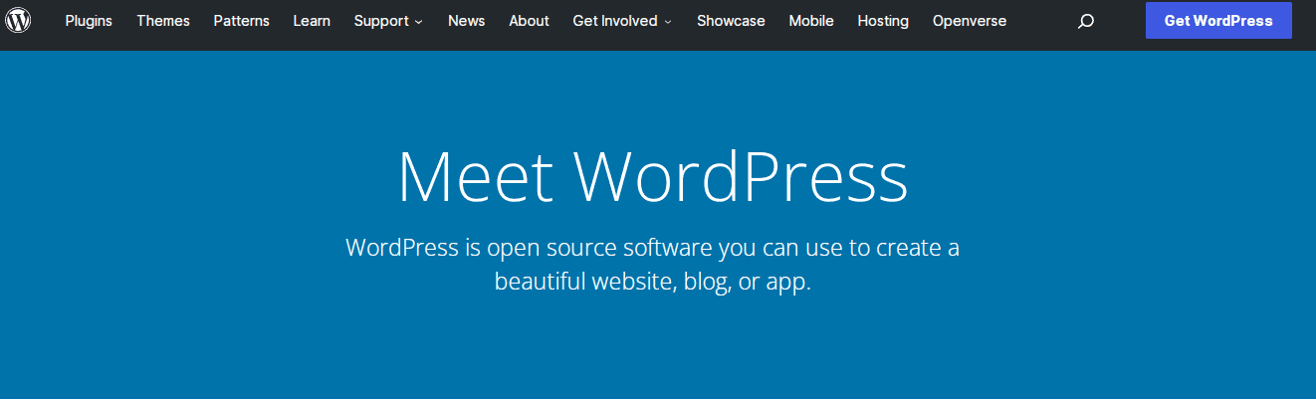Click the Get Involved menu label

point(614,21)
